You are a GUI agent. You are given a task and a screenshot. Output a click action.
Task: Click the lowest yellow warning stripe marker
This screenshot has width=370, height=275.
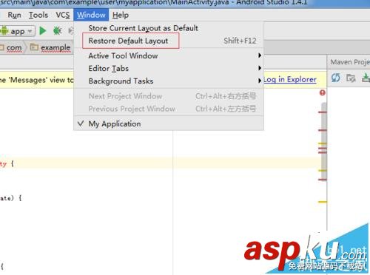[x=323, y=202]
